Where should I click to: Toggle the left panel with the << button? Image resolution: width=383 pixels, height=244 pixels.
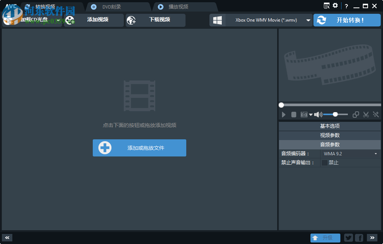pos(7,237)
